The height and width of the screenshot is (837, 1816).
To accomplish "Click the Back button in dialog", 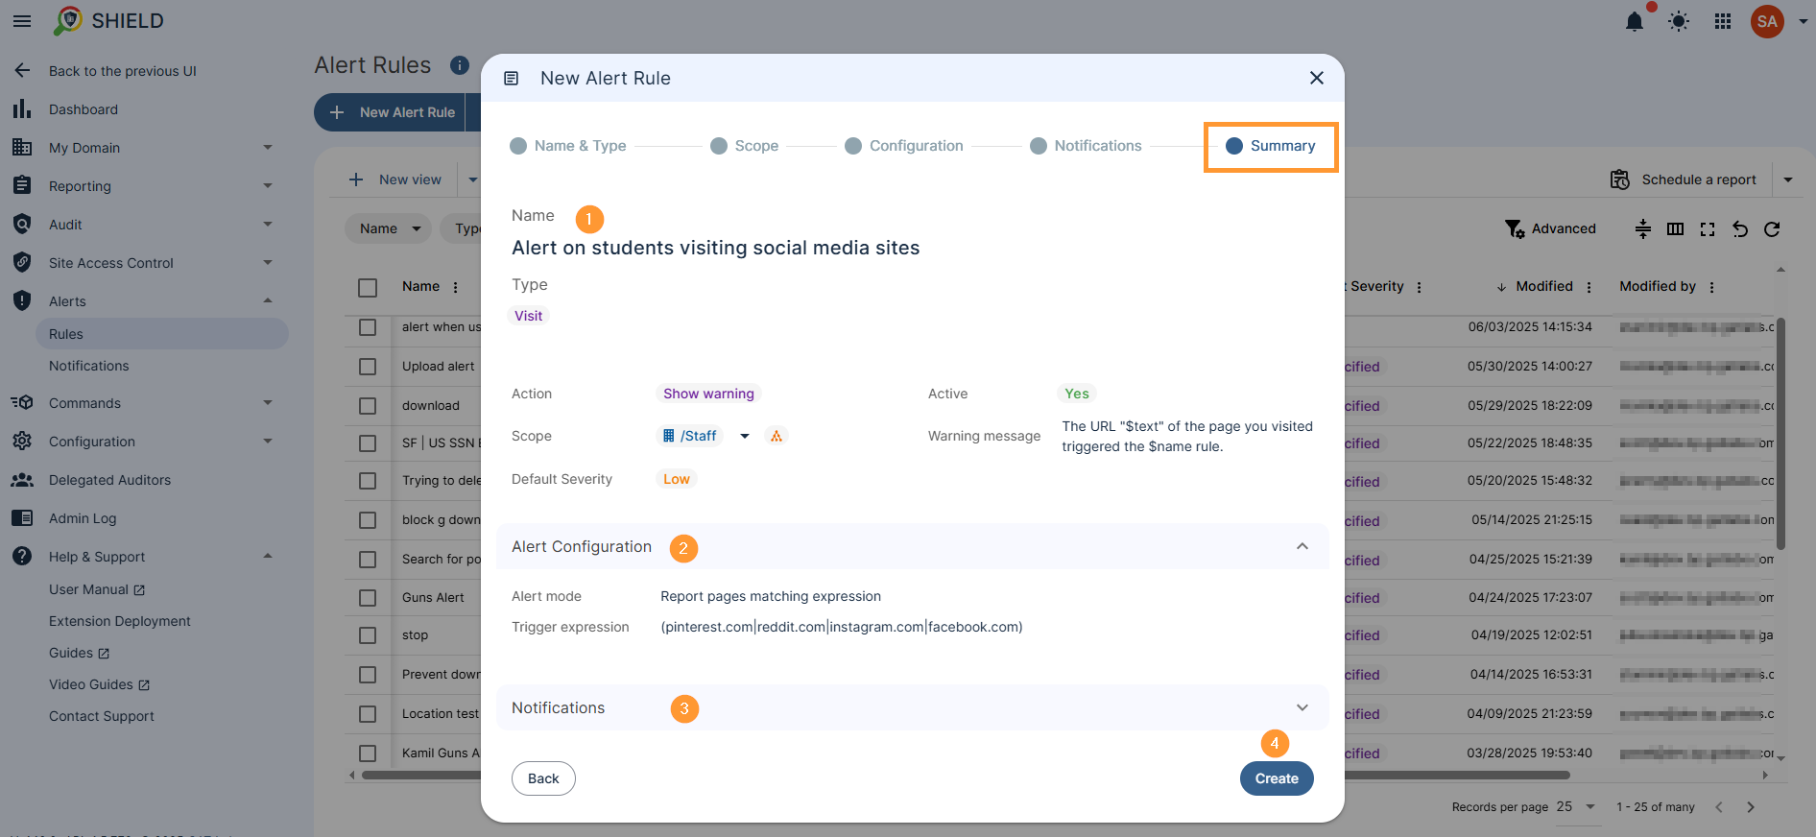I will pos(543,778).
